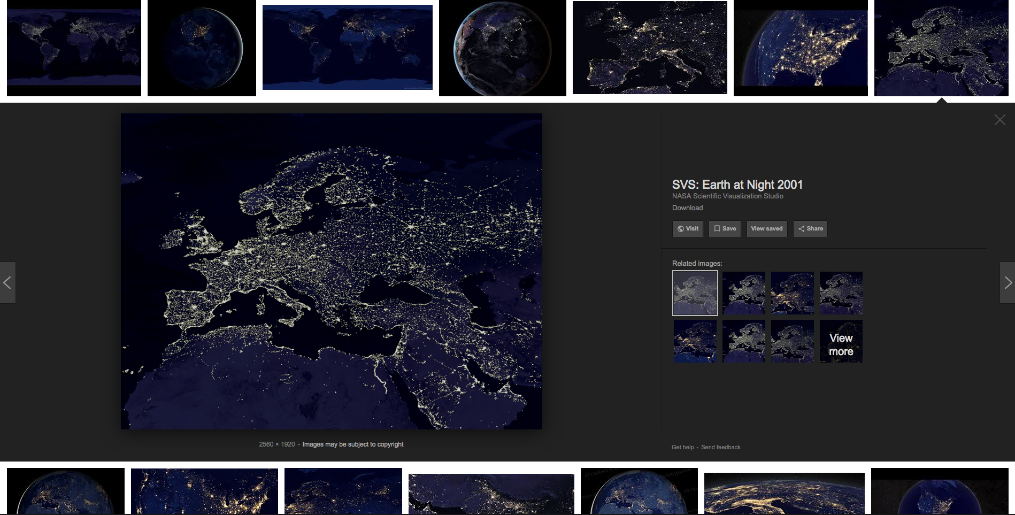Viewport: 1015px width, 515px height.
Task: Open the first related image in bottom row
Action: click(695, 341)
